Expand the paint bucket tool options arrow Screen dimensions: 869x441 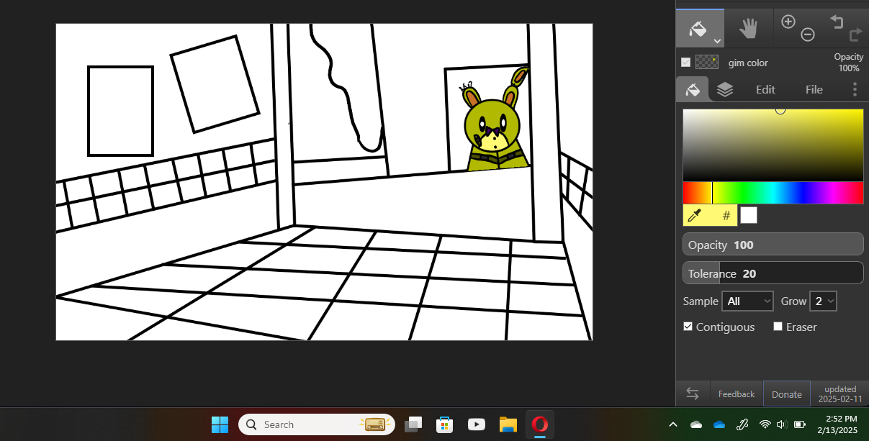(x=718, y=41)
